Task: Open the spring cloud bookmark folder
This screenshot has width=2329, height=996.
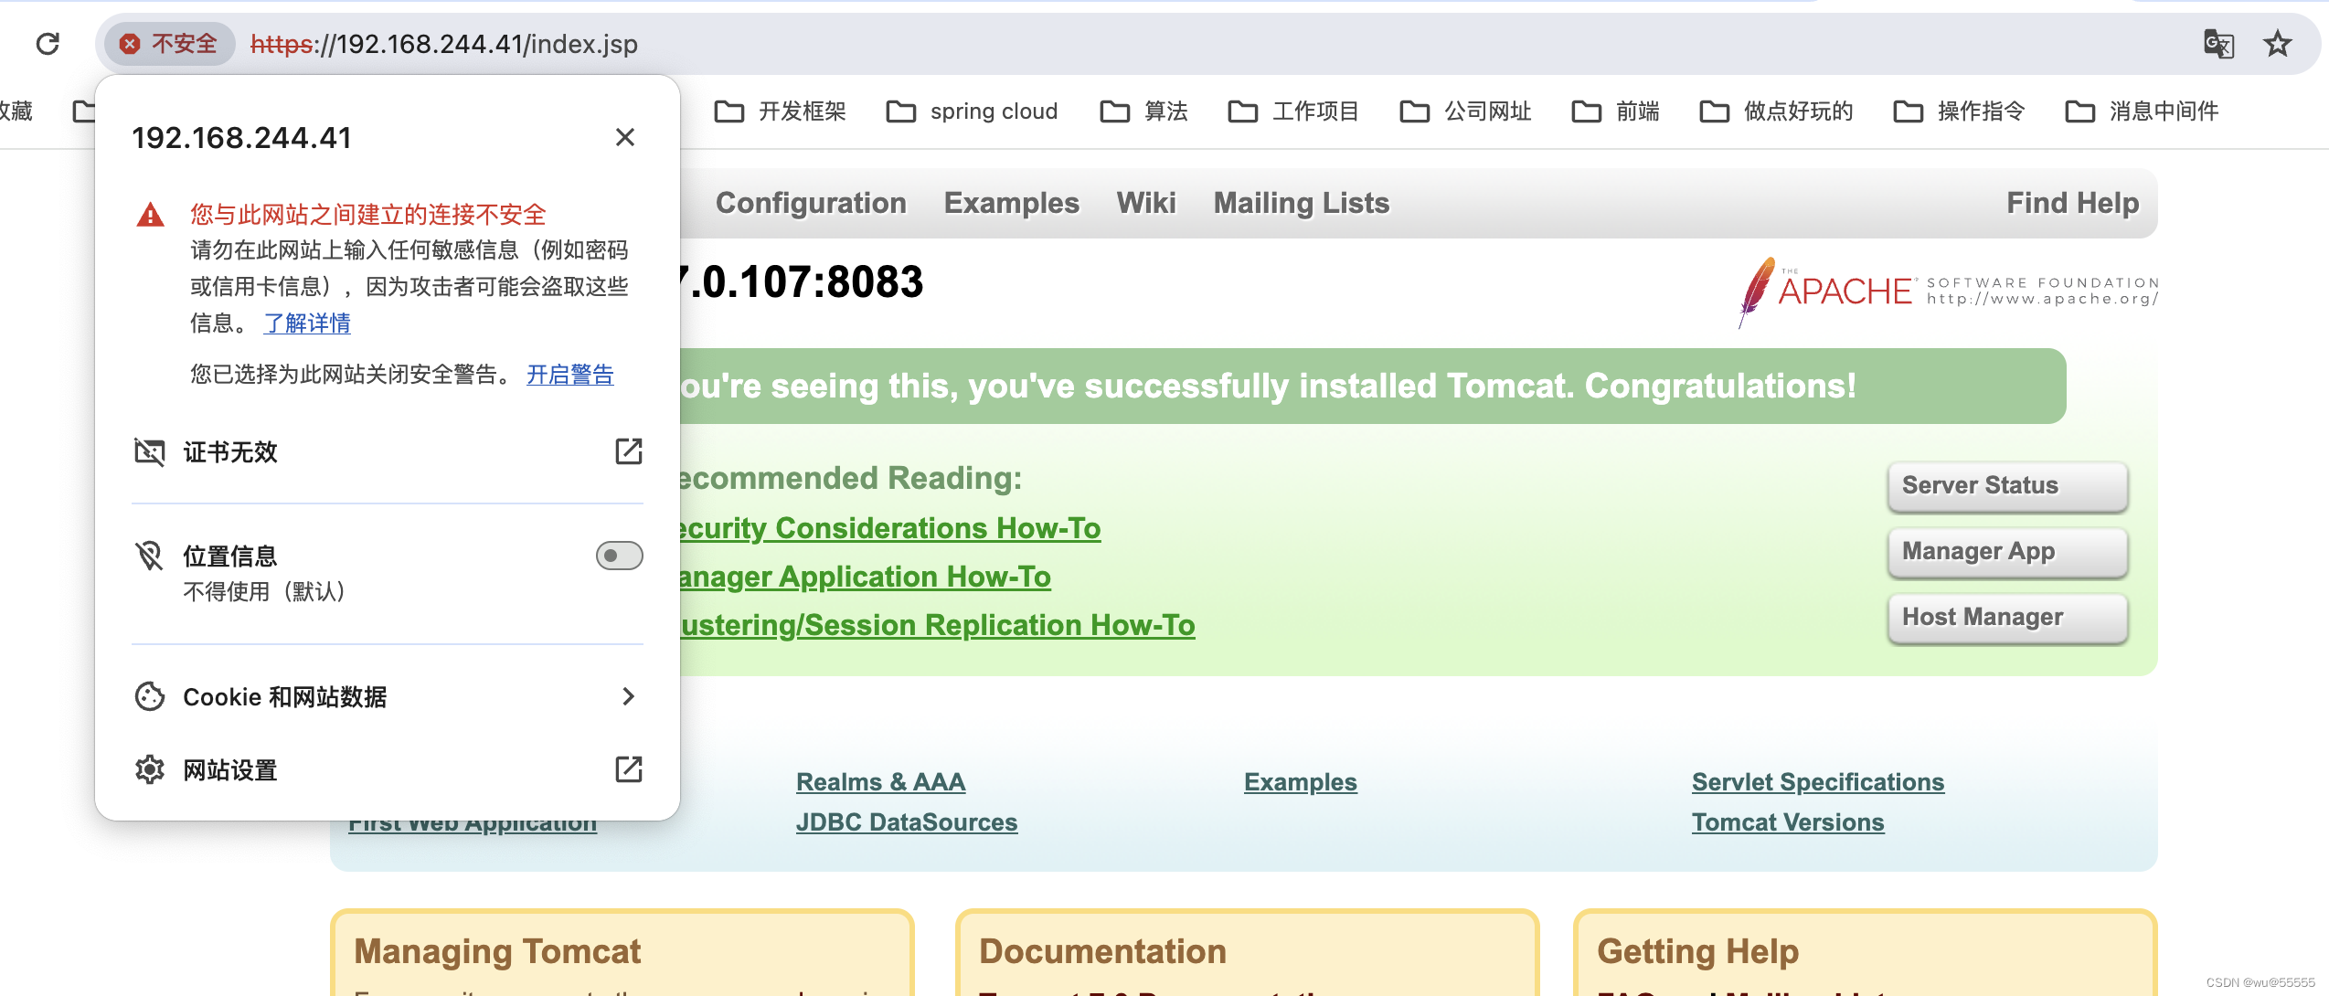Action: point(972,111)
